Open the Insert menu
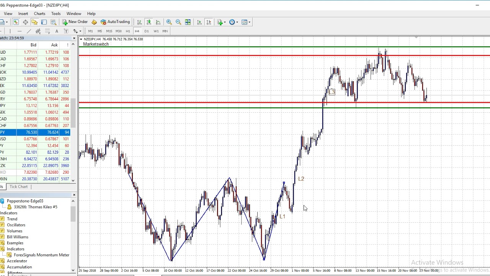The width and height of the screenshot is (490, 276). pyautogui.click(x=23, y=13)
